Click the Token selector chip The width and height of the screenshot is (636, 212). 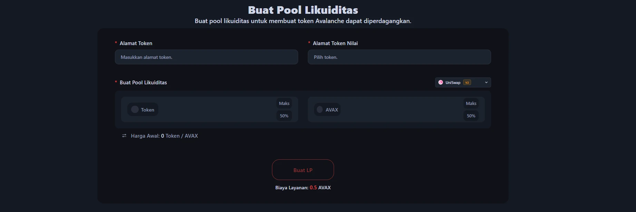click(143, 110)
